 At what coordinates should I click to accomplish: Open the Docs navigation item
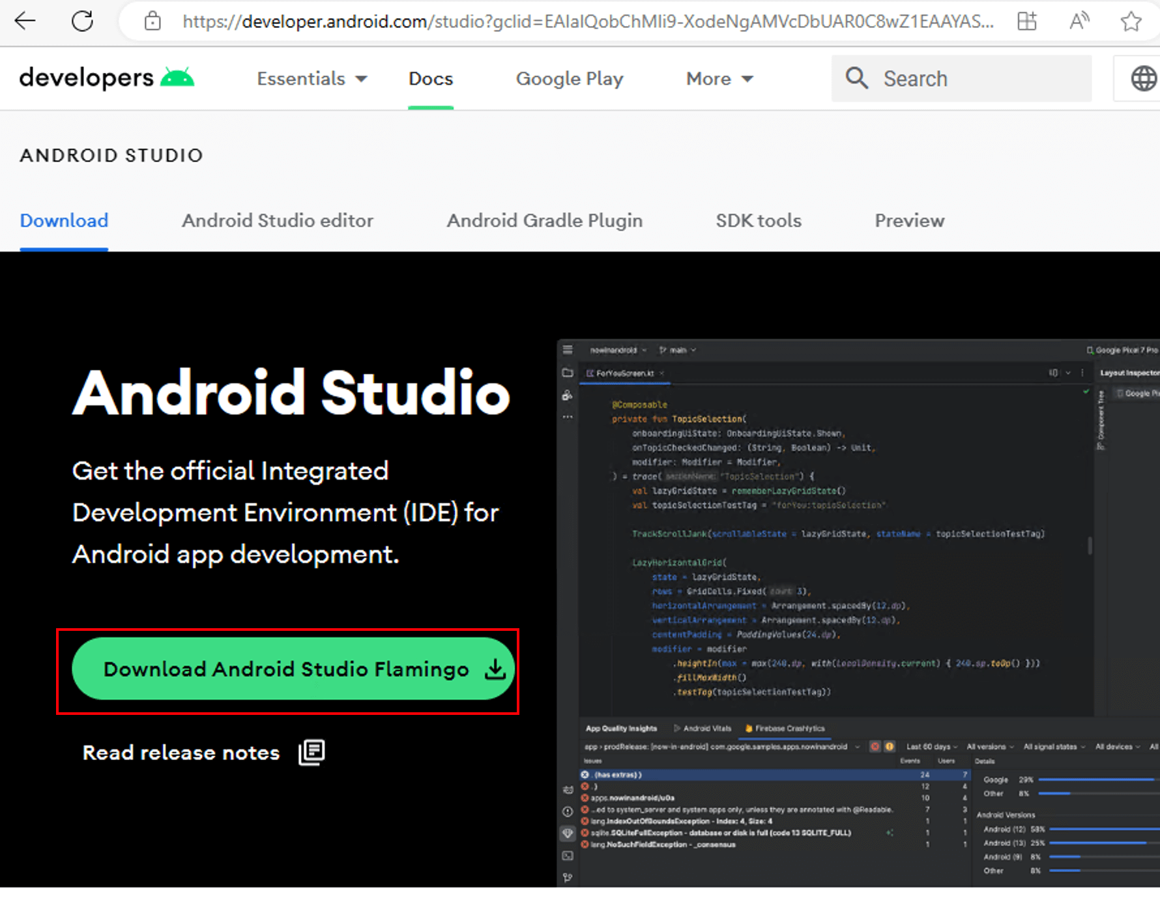point(431,79)
